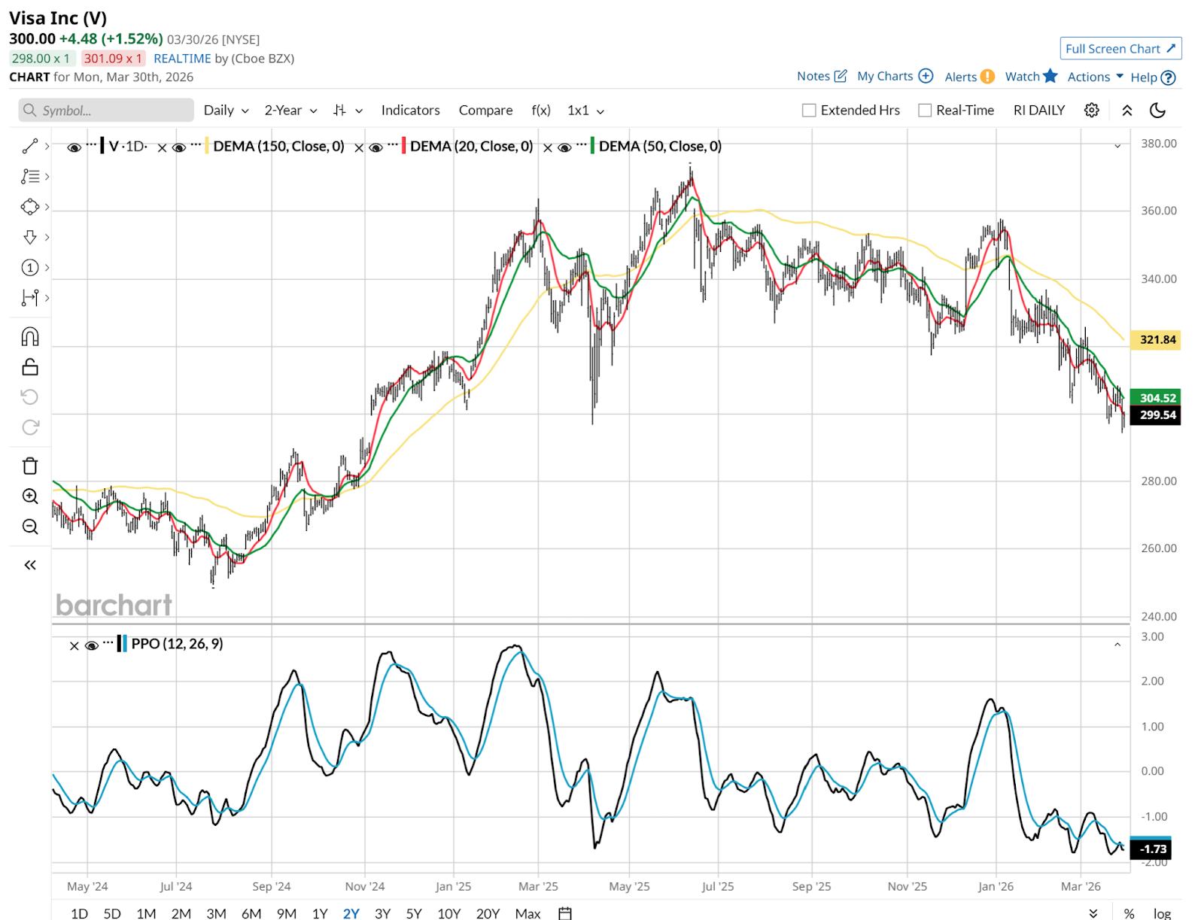The height and width of the screenshot is (920, 1204).
Task: Click the zoom out magnifier icon
Action: click(x=30, y=527)
